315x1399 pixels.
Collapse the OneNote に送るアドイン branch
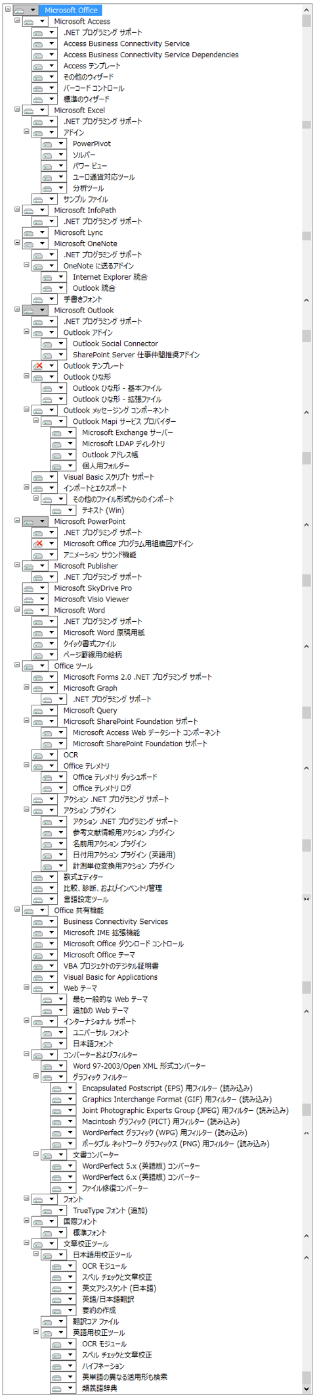click(x=26, y=266)
